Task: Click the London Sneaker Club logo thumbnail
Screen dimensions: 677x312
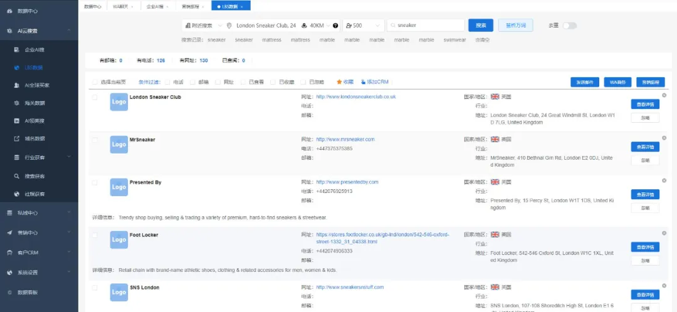Action: pyautogui.click(x=118, y=102)
